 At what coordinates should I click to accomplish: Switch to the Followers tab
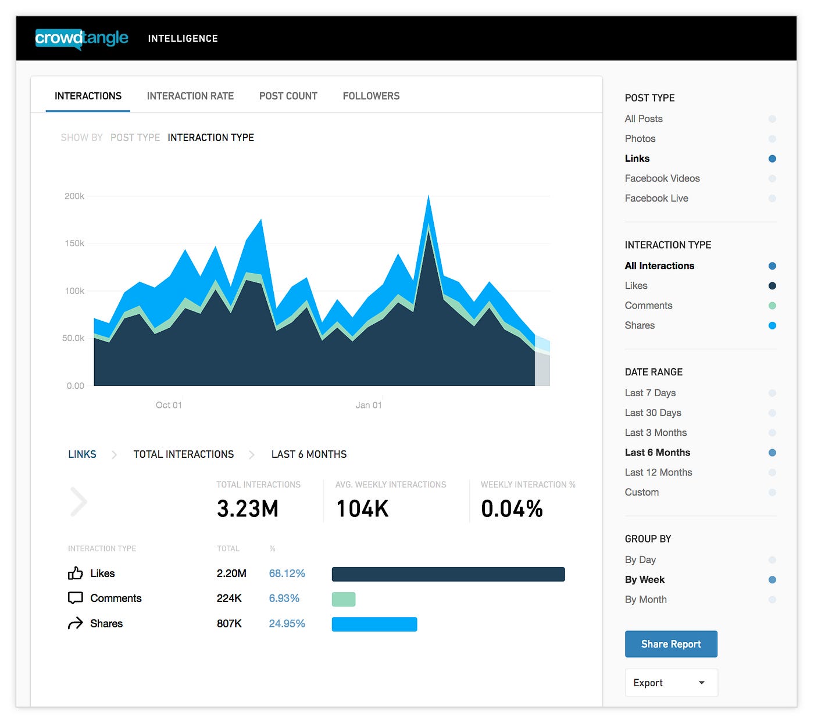[x=371, y=96]
